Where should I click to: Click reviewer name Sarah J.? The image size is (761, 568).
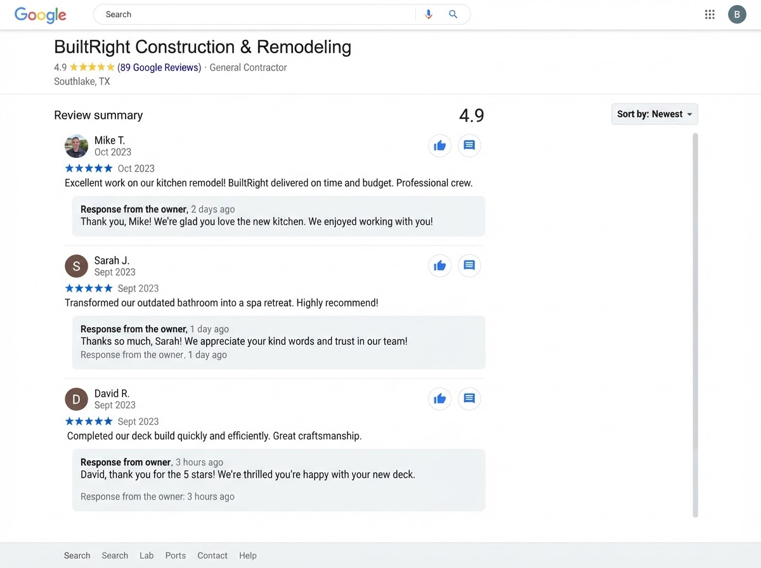coord(112,261)
